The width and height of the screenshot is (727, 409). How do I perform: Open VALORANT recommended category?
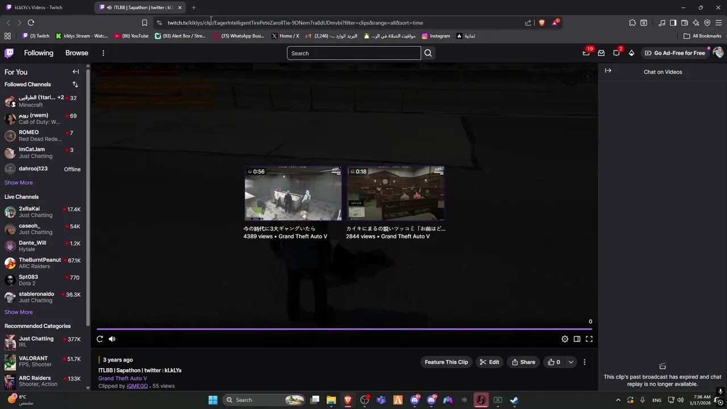(x=43, y=361)
